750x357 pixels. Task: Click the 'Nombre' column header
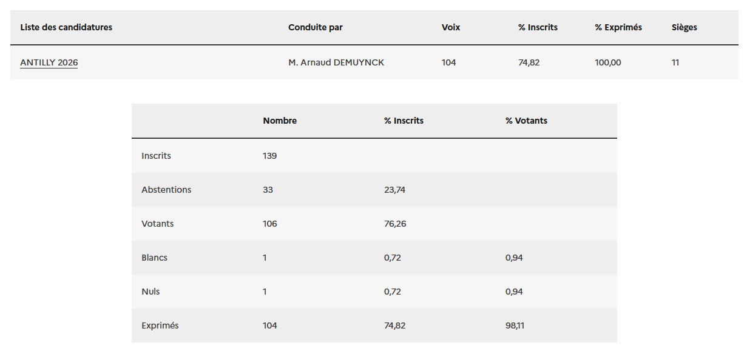[280, 121]
